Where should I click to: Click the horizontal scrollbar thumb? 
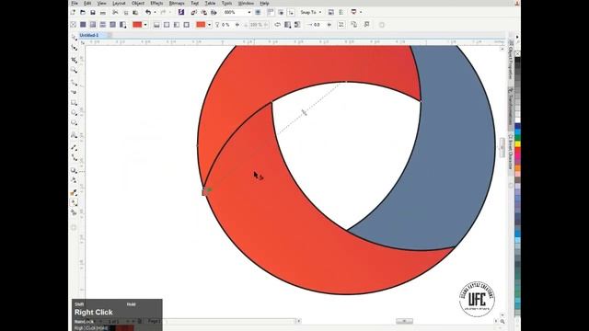coord(405,321)
